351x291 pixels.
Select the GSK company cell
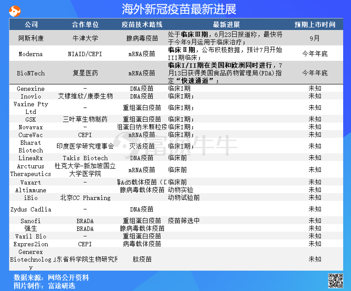click(31, 119)
